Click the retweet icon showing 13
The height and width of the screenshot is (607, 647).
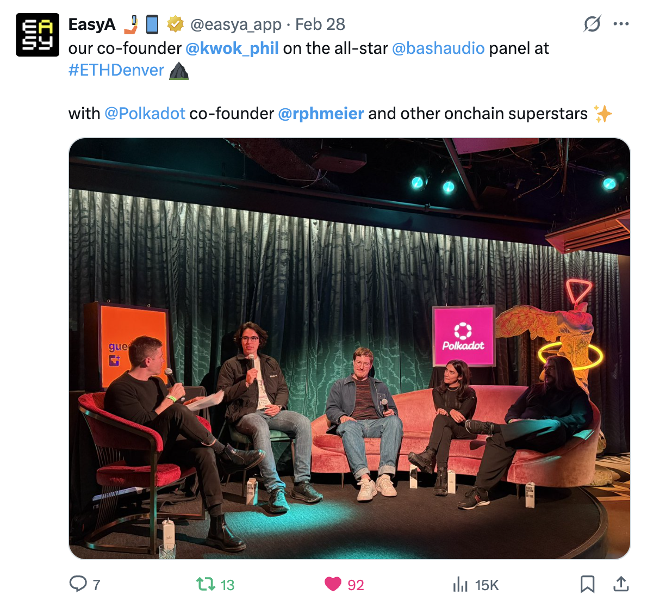(205, 584)
